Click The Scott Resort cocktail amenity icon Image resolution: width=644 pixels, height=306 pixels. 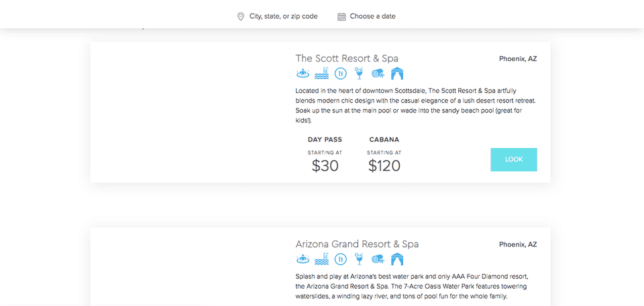360,74
